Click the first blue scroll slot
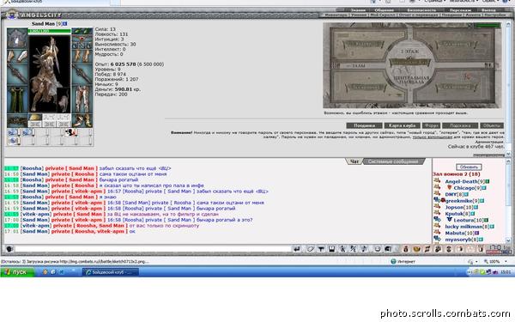The width and height of the screenshot is (515, 322). tap(13, 132)
